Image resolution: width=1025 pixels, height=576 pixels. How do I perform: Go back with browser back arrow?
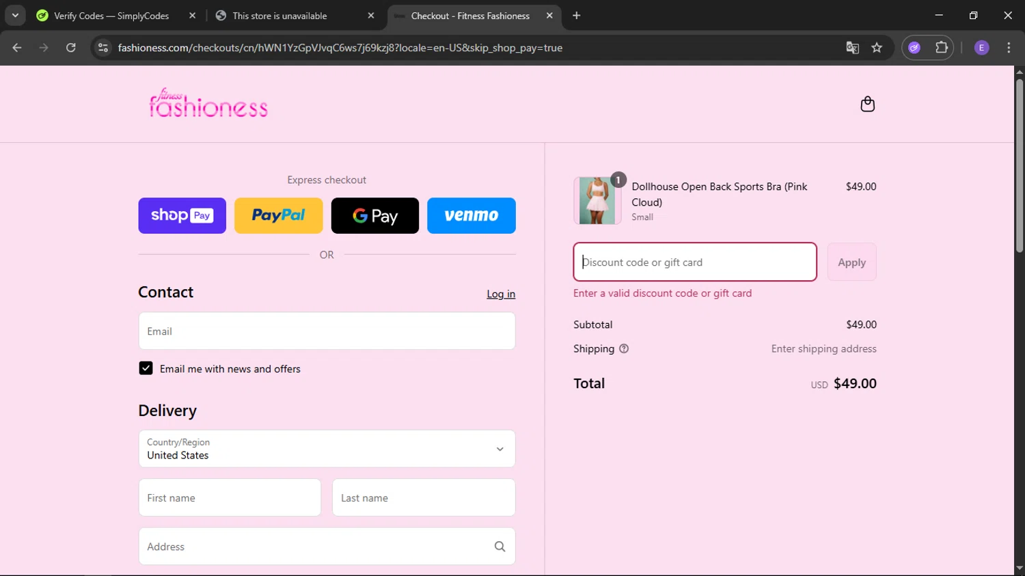coord(17,48)
